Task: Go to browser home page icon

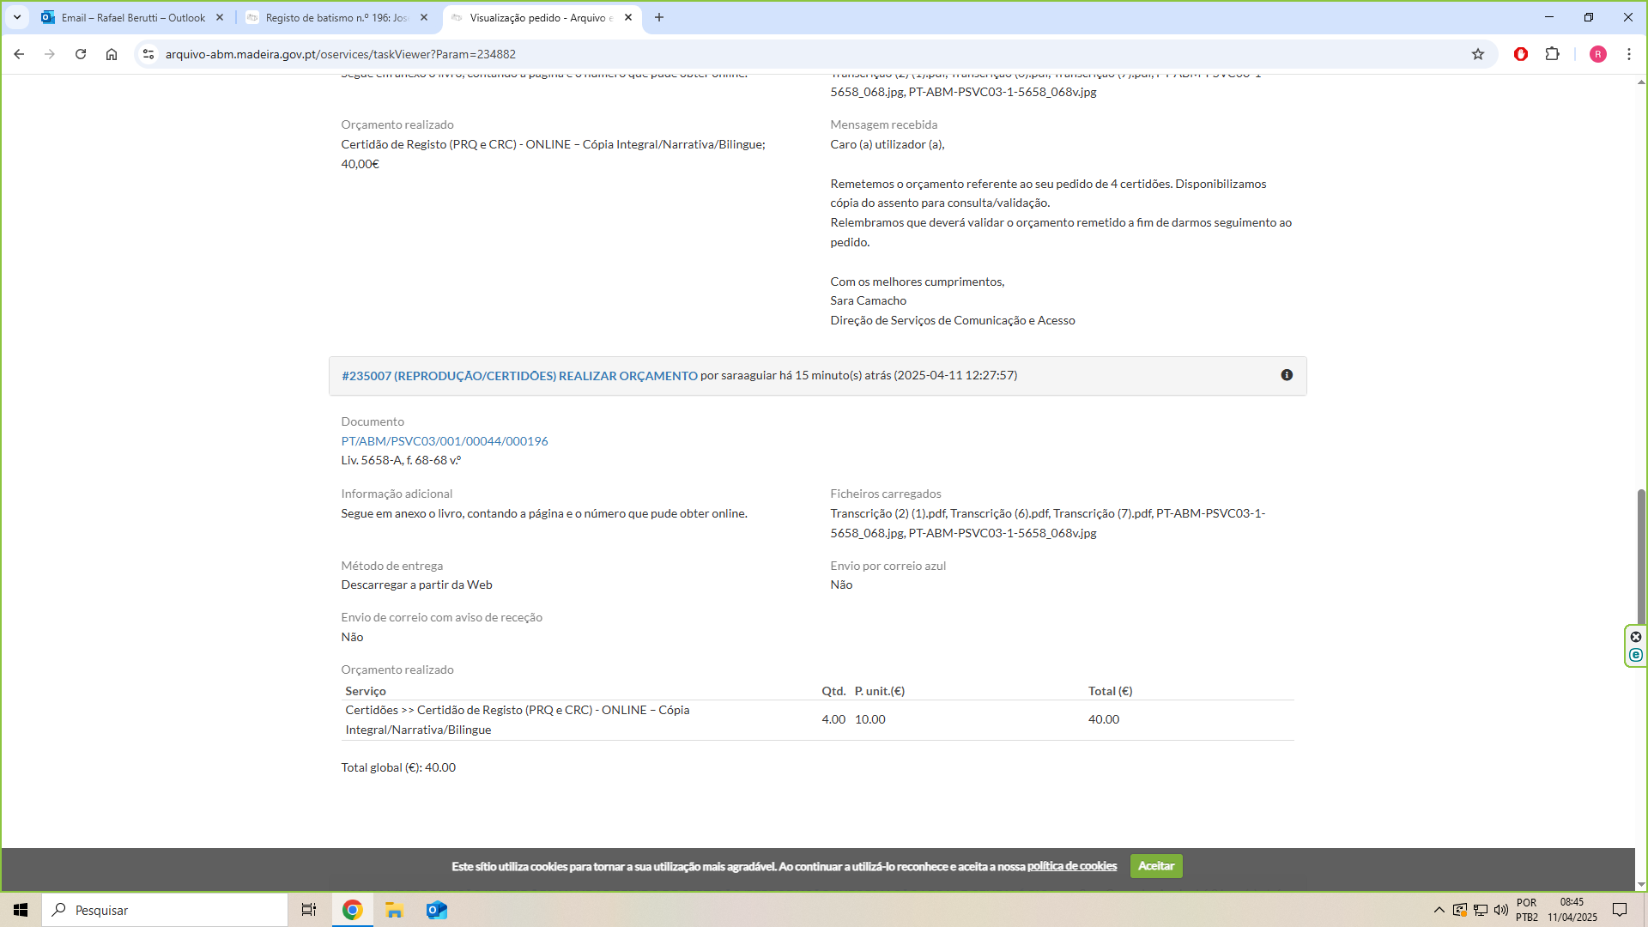Action: (112, 54)
